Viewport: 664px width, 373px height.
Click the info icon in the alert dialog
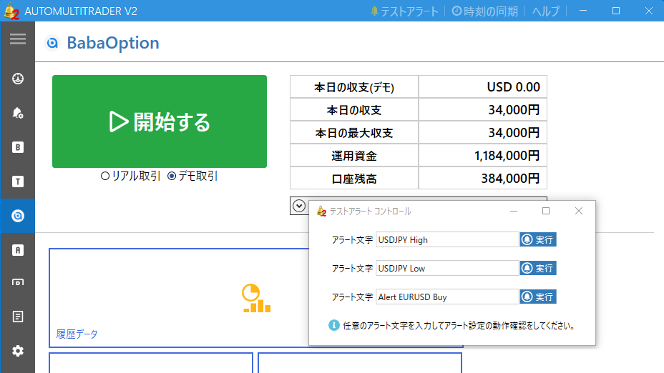[x=333, y=325]
